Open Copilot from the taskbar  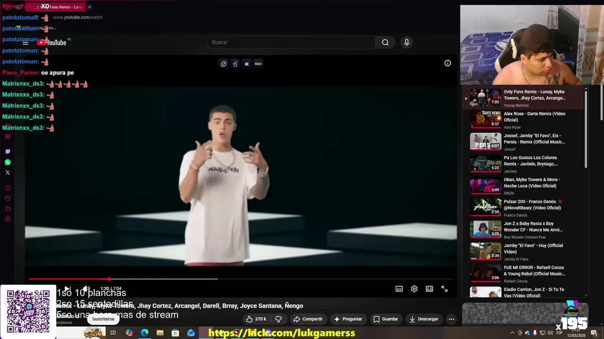tap(129, 333)
